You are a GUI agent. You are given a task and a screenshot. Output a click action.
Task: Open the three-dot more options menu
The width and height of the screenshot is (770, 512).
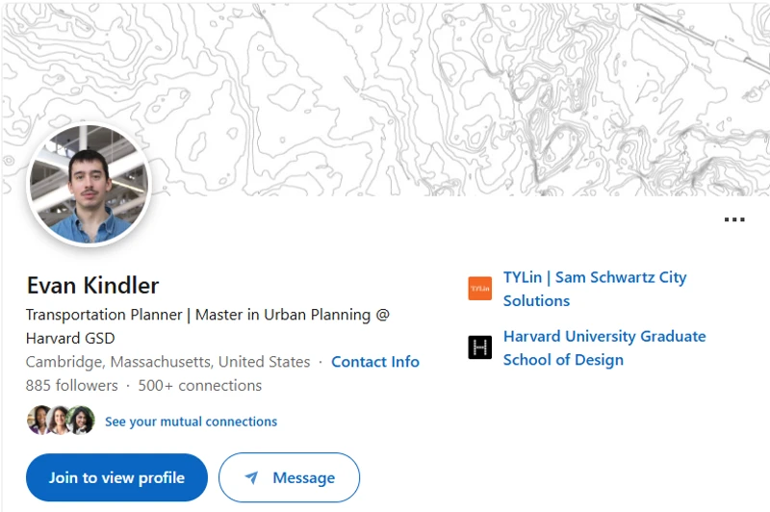pos(734,219)
